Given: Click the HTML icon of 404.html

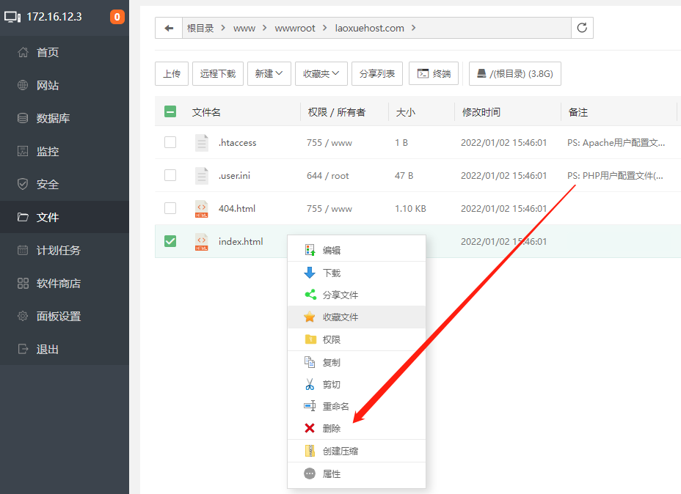Looking at the screenshot, I should click(x=201, y=208).
